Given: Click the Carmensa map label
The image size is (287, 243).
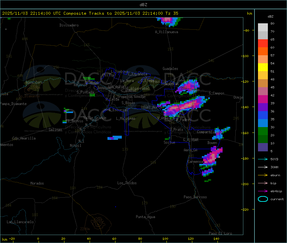Looking at the screenshot, I should [x=195, y=162].
